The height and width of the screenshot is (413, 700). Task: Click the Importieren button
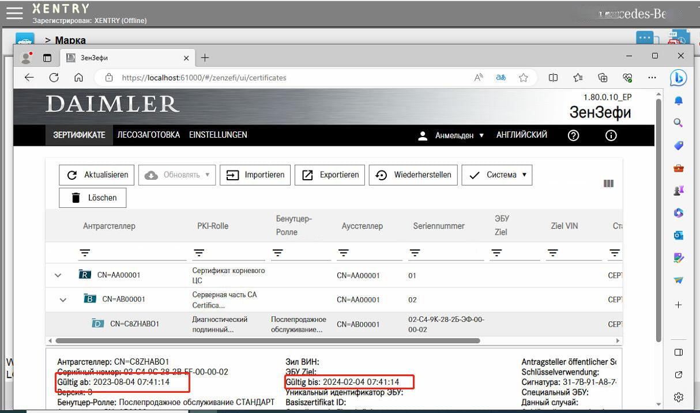254,175
